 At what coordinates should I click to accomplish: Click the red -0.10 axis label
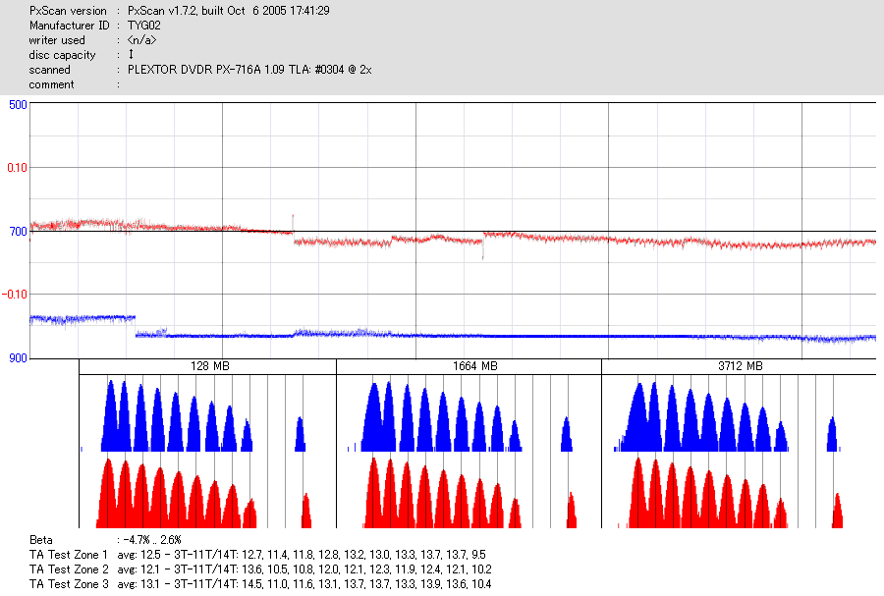tap(15, 295)
